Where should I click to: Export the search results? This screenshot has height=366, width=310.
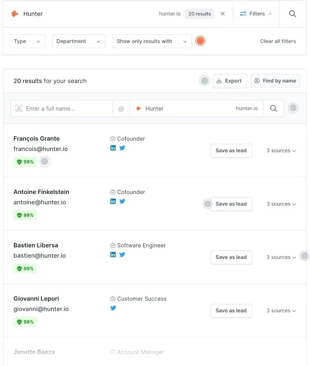[230, 81]
